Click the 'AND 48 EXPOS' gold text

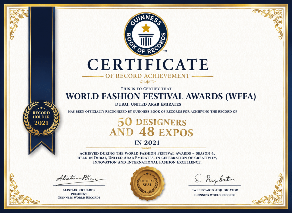[x=151, y=132]
